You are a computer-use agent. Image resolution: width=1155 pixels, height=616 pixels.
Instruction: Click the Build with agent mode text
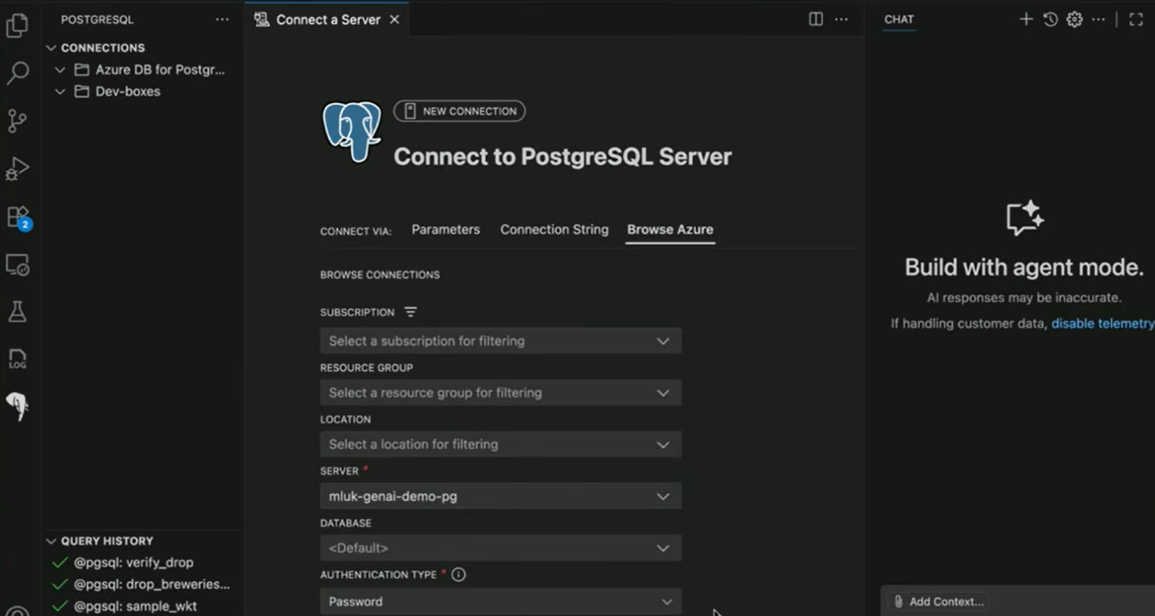click(x=1024, y=267)
